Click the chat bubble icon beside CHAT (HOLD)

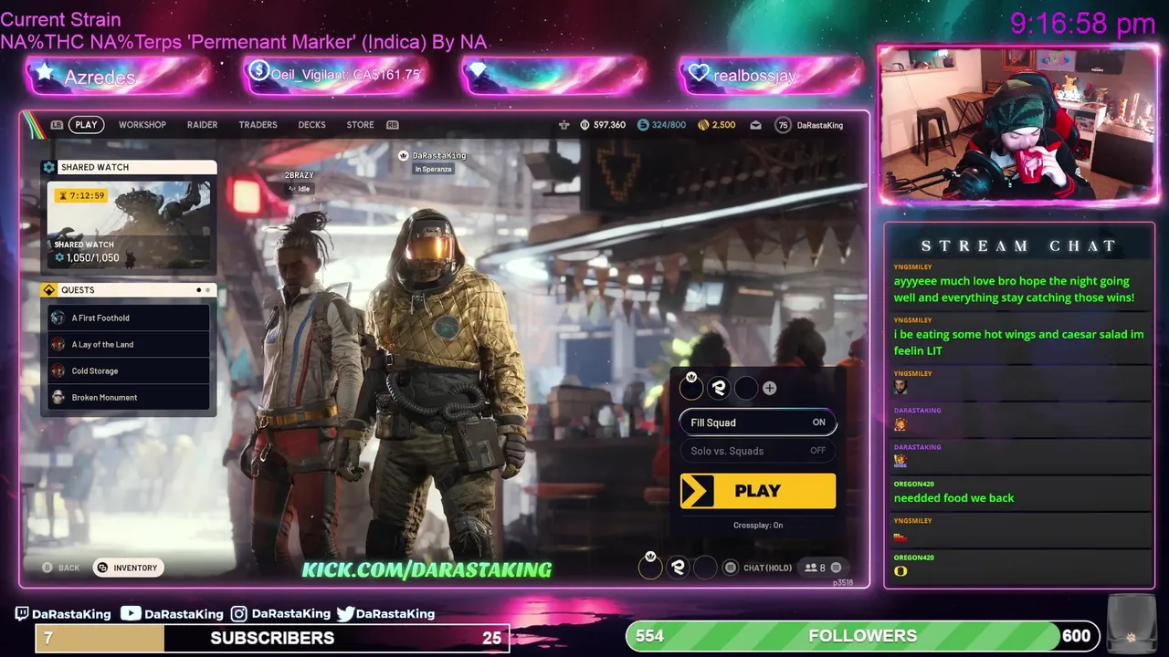coord(730,568)
